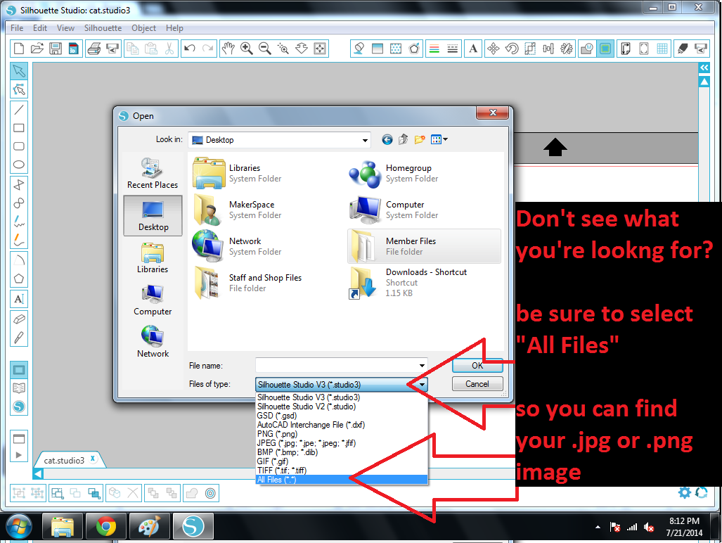Open the File menu

coord(17,28)
